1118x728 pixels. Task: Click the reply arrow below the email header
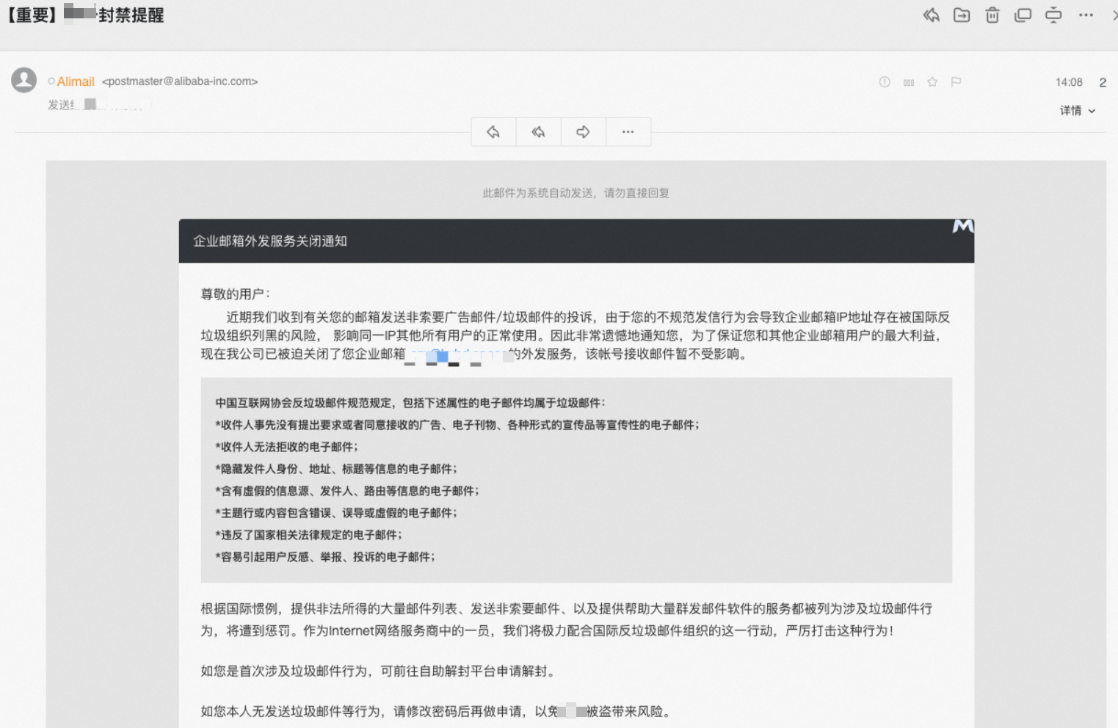[493, 131]
